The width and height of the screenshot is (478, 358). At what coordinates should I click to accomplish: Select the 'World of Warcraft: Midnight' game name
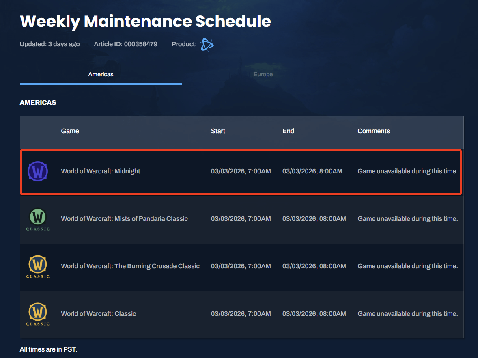(100, 171)
